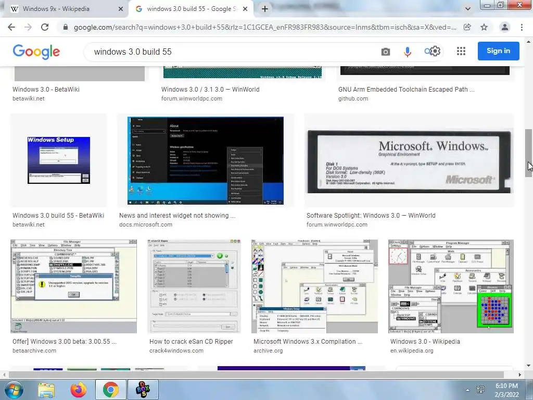Bookmark this tab with the star icon

point(484,27)
